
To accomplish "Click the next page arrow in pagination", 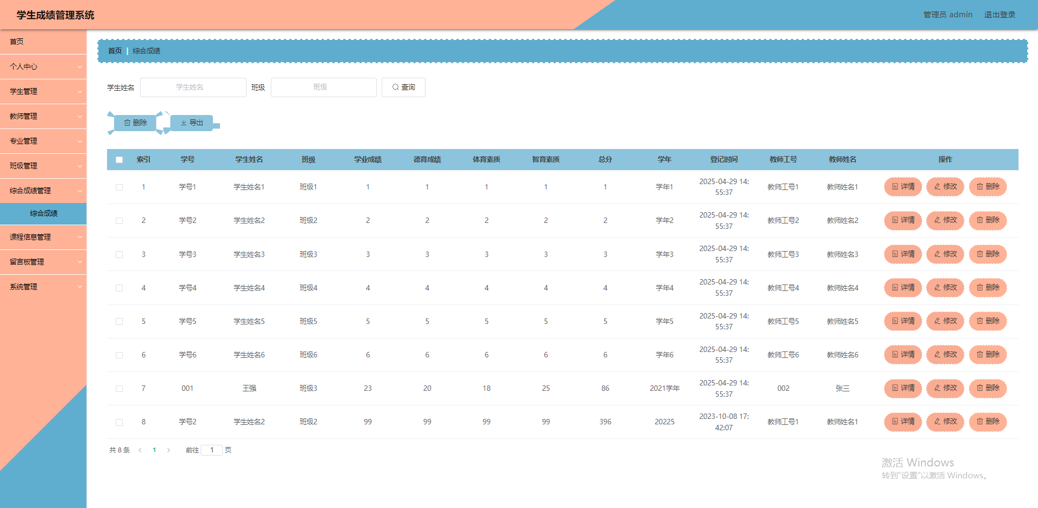I will [x=168, y=449].
